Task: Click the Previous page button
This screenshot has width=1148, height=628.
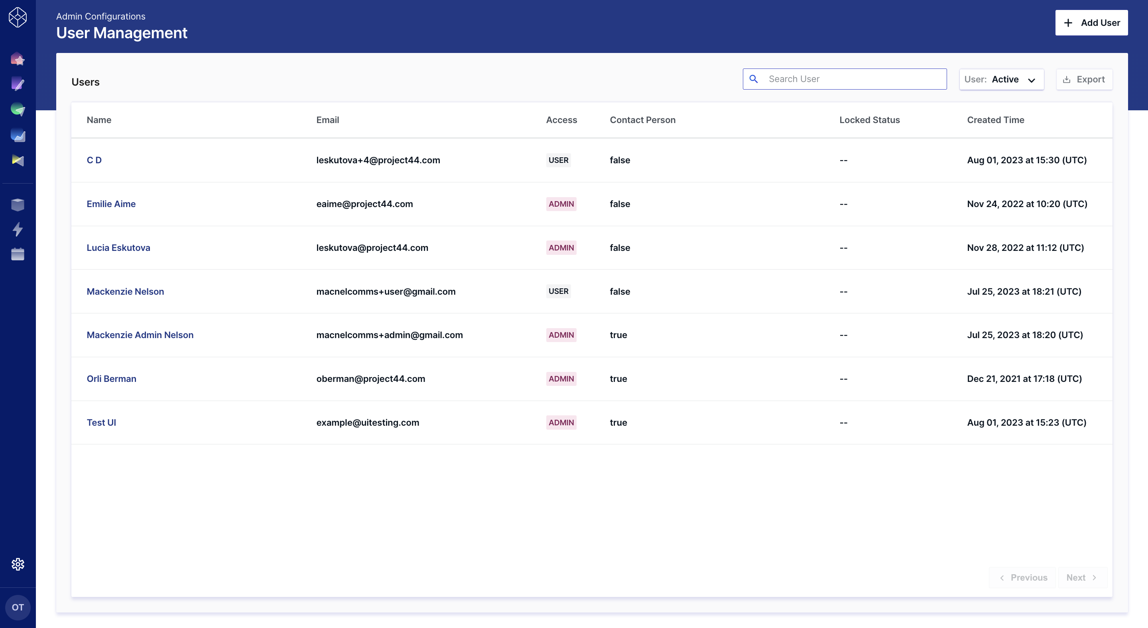Action: tap(1023, 577)
